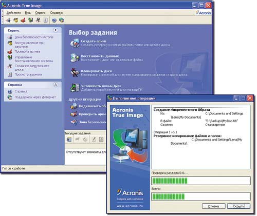Viewport: 257px width, 216px height.
Task: Click Подключить образ under другие операции
Action: pyautogui.click(x=93, y=106)
